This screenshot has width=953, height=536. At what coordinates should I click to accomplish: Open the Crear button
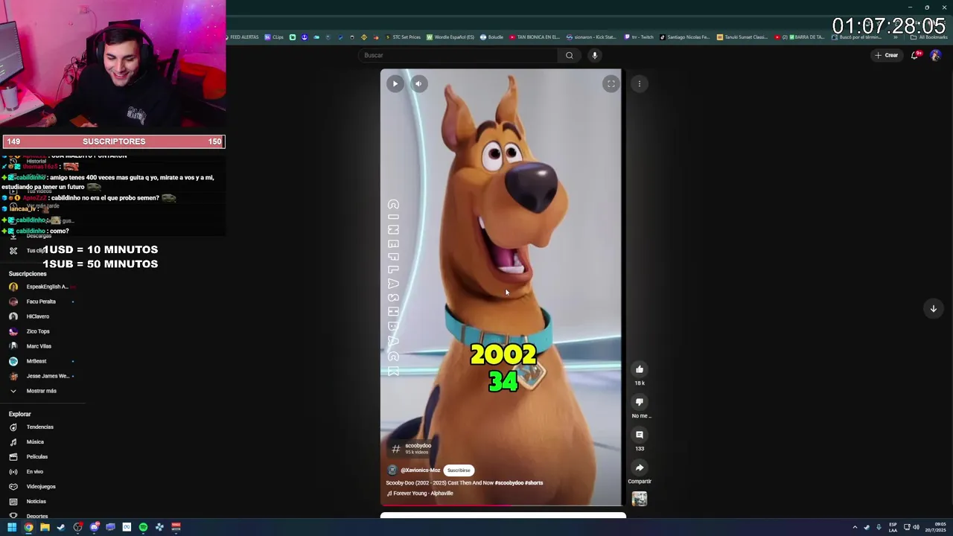[887, 55]
